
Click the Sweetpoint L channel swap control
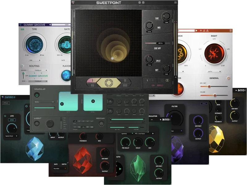click(x=150, y=80)
